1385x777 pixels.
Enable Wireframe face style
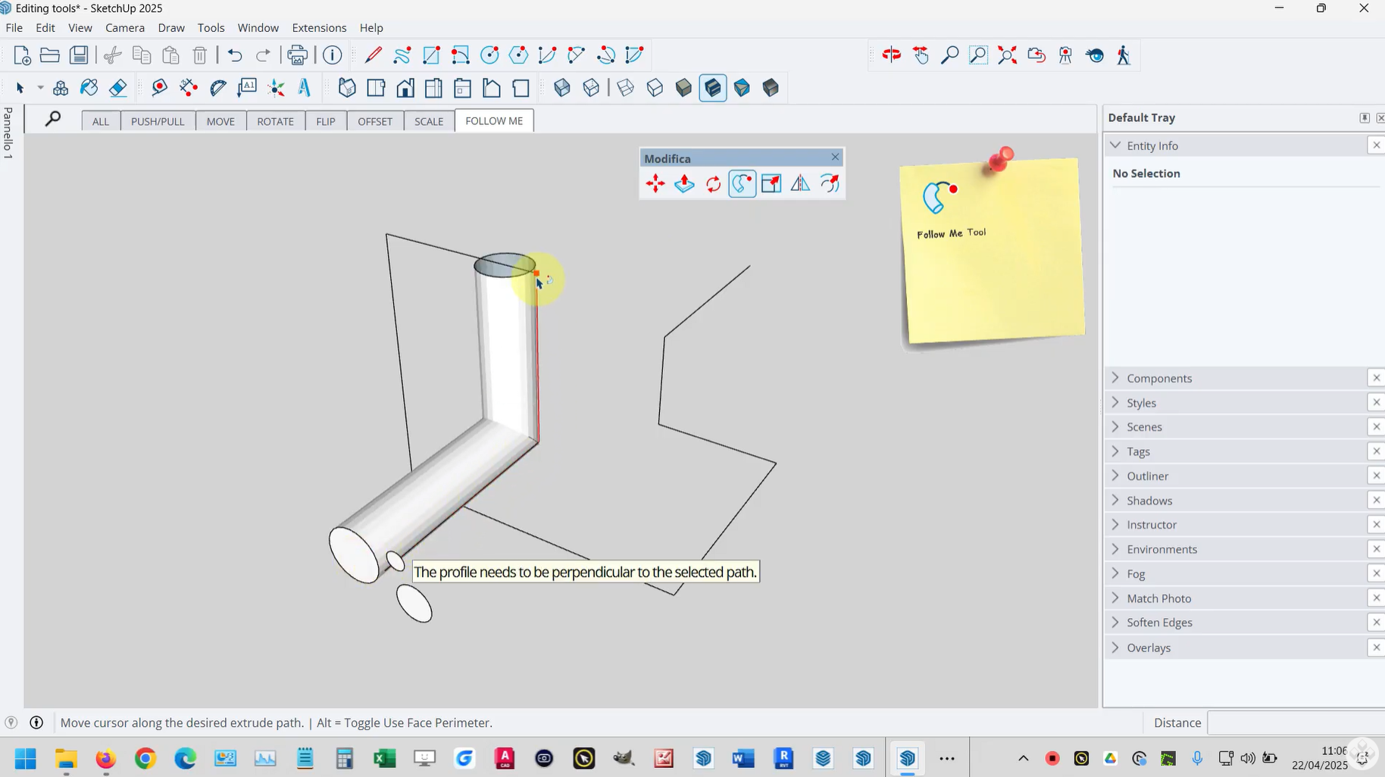pos(626,88)
